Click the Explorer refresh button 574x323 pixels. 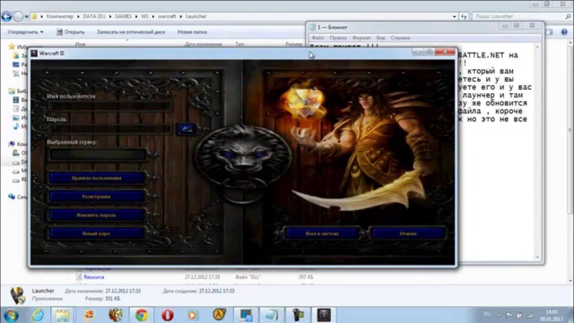[465, 17]
